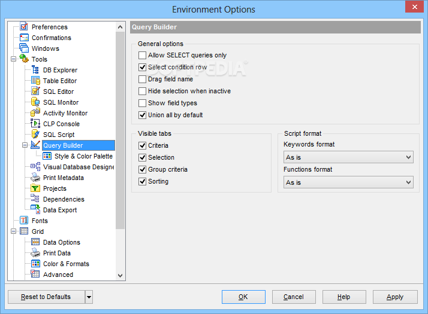
Task: Uncheck Group criteria visible tab
Action: 142,170
